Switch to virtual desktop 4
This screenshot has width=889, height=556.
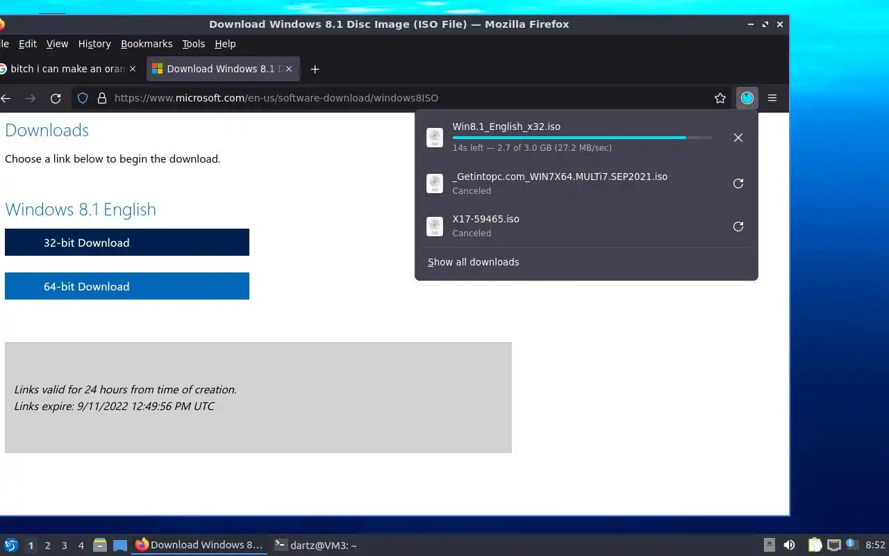point(81,546)
